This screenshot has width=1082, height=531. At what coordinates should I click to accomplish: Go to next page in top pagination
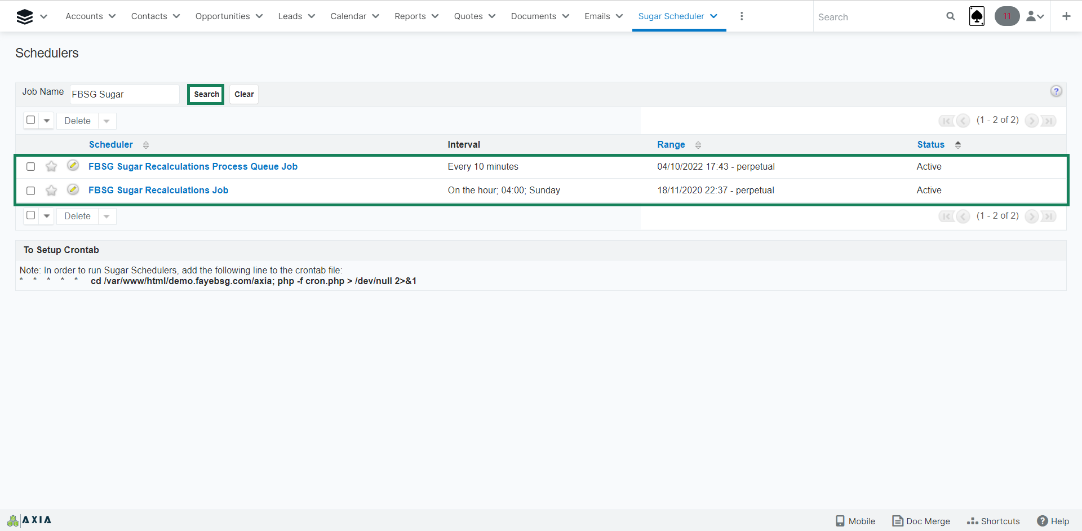point(1032,121)
